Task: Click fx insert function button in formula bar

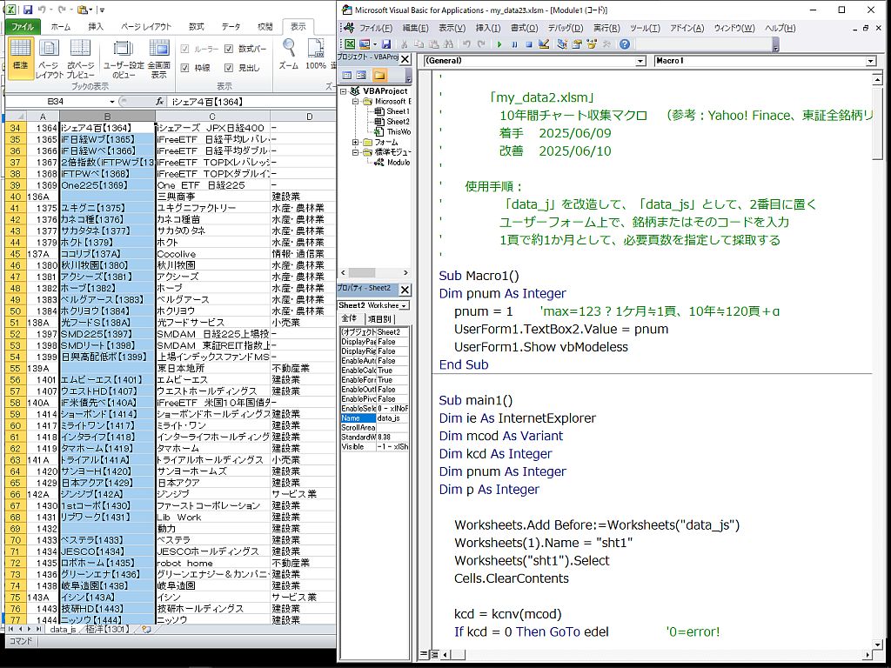Action: [160, 102]
